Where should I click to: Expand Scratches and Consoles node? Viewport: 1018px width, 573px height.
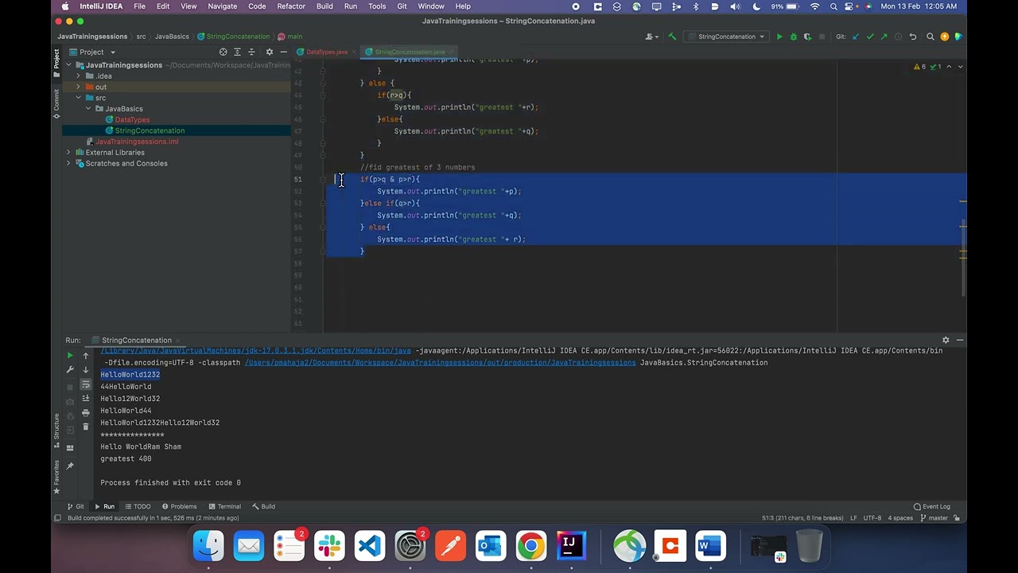click(69, 163)
